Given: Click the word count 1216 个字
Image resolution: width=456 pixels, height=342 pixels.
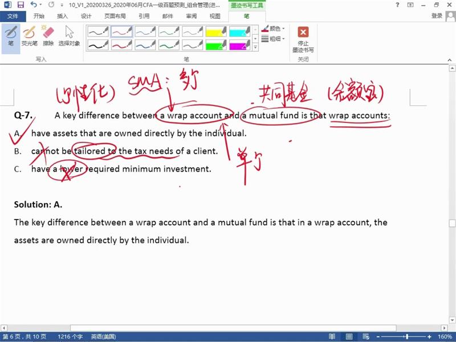Looking at the screenshot, I should pos(70,337).
